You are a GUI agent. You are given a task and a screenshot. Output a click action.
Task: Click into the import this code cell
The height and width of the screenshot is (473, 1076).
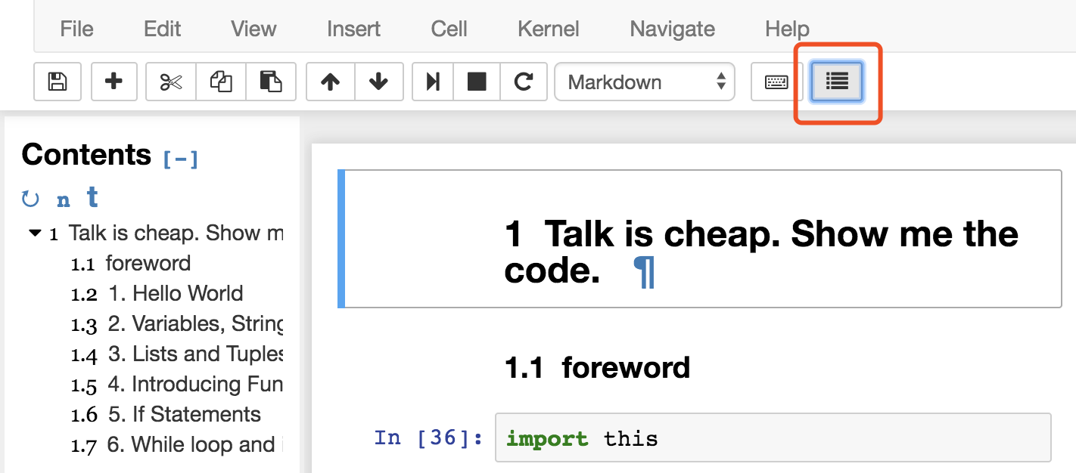click(773, 437)
